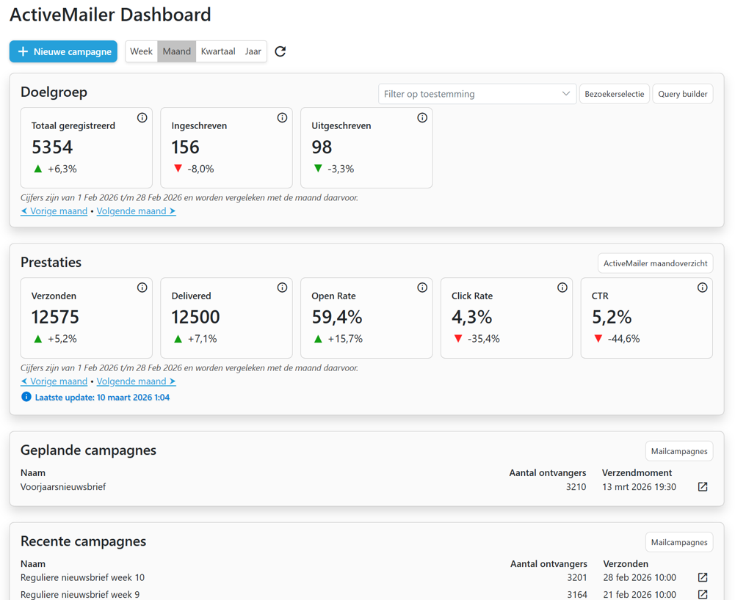735x600 pixels.
Task: Open Reguliere nieuwsbrief week 10 link icon
Action: click(703, 577)
